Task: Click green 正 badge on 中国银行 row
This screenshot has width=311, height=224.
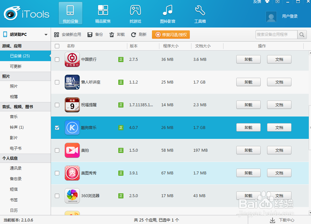Action: click(x=121, y=60)
